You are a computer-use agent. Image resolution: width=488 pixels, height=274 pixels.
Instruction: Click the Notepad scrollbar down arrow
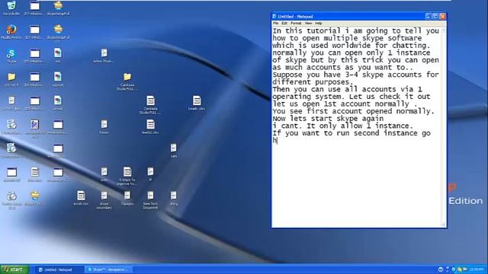(444, 224)
